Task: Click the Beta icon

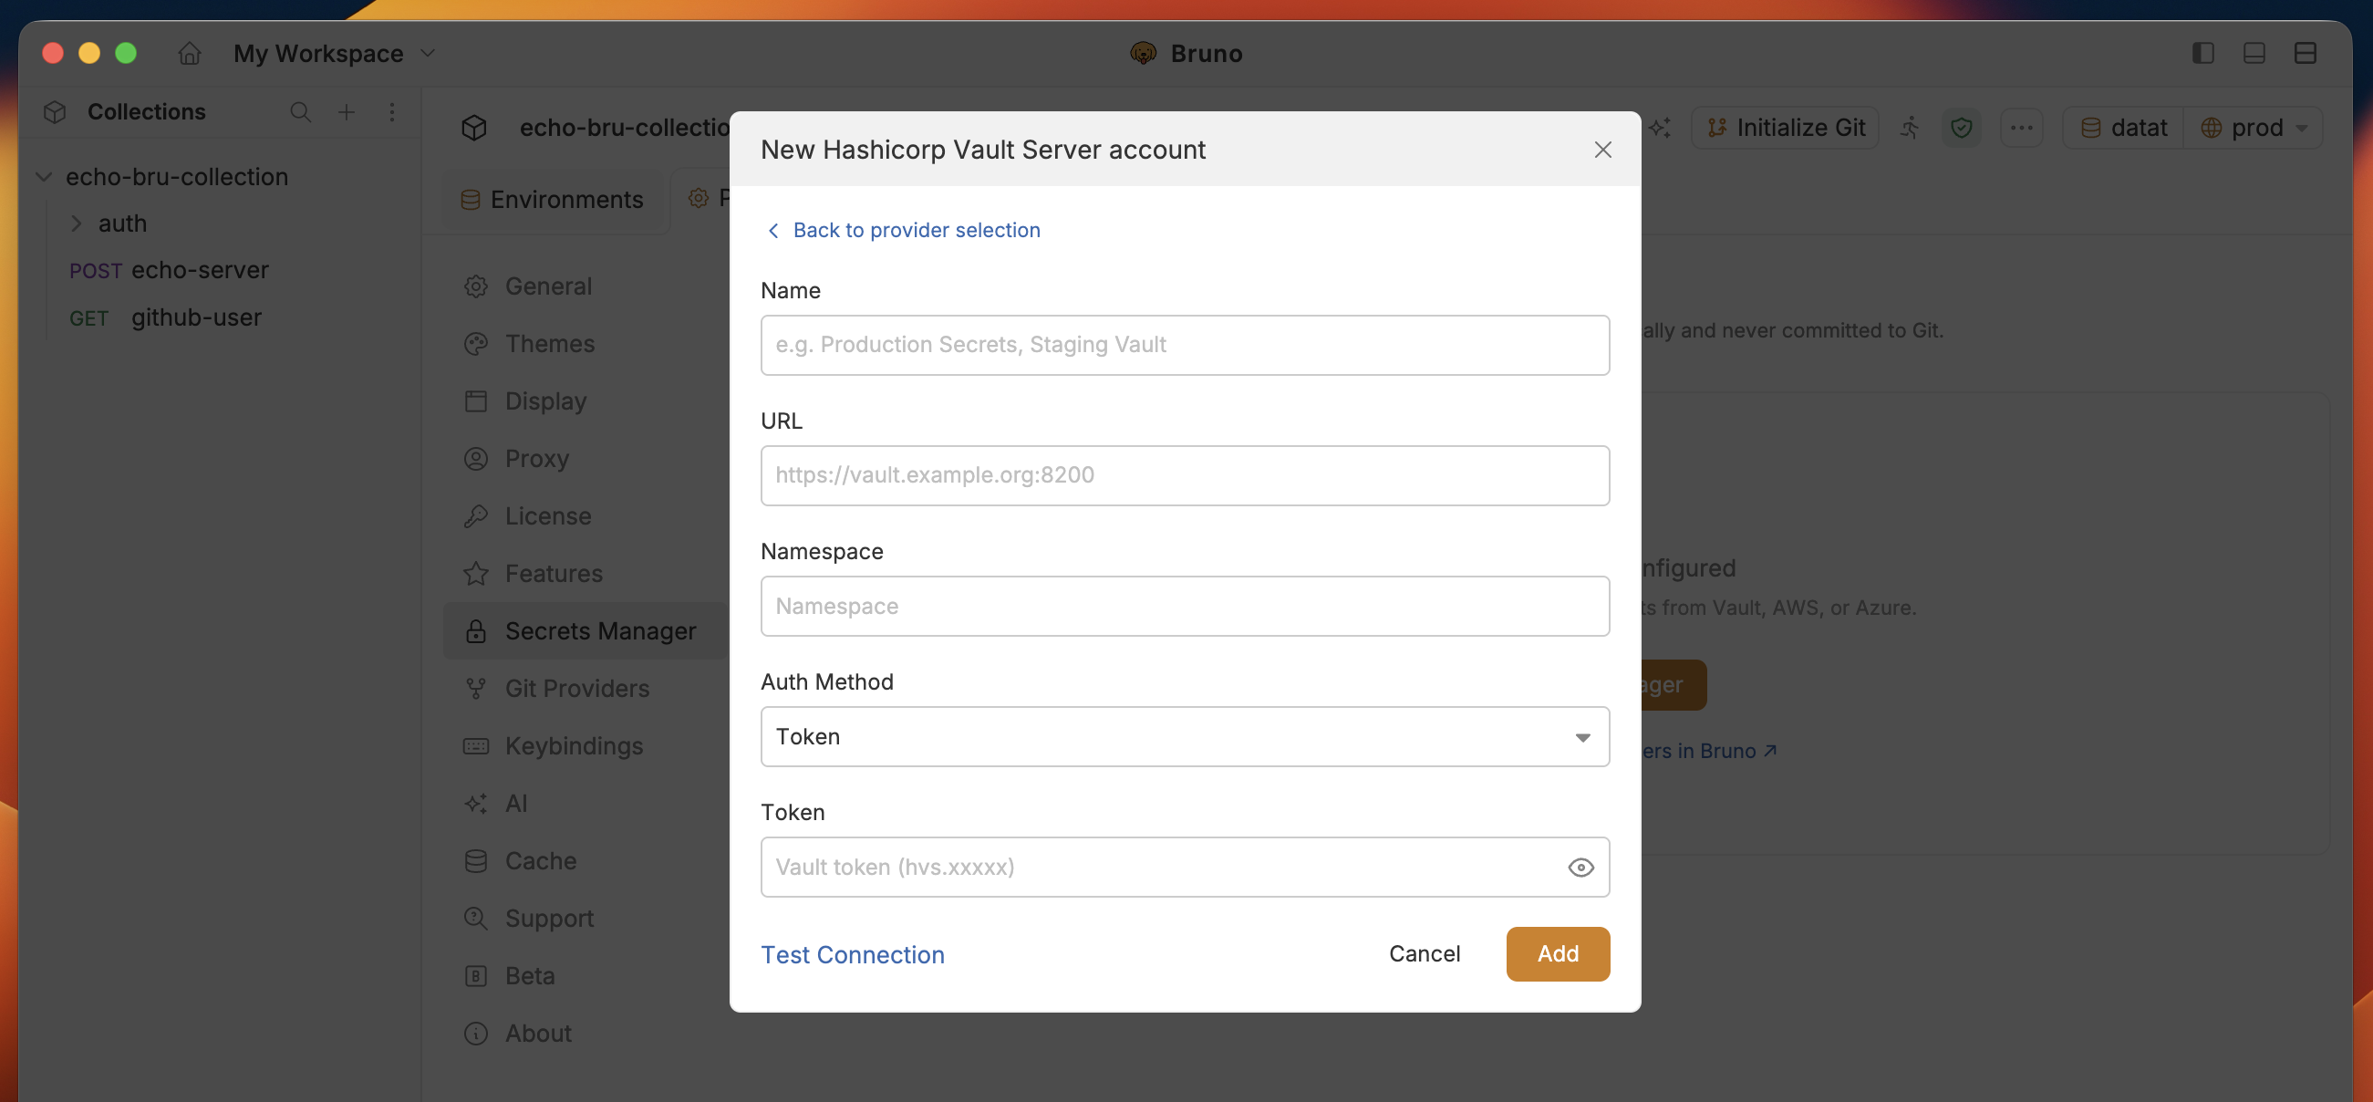Action: pos(476,977)
